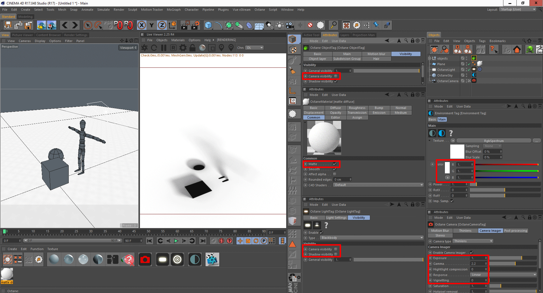Toggle Shadow visibility in Octane LightTag
The image size is (543, 293).
[336, 254]
